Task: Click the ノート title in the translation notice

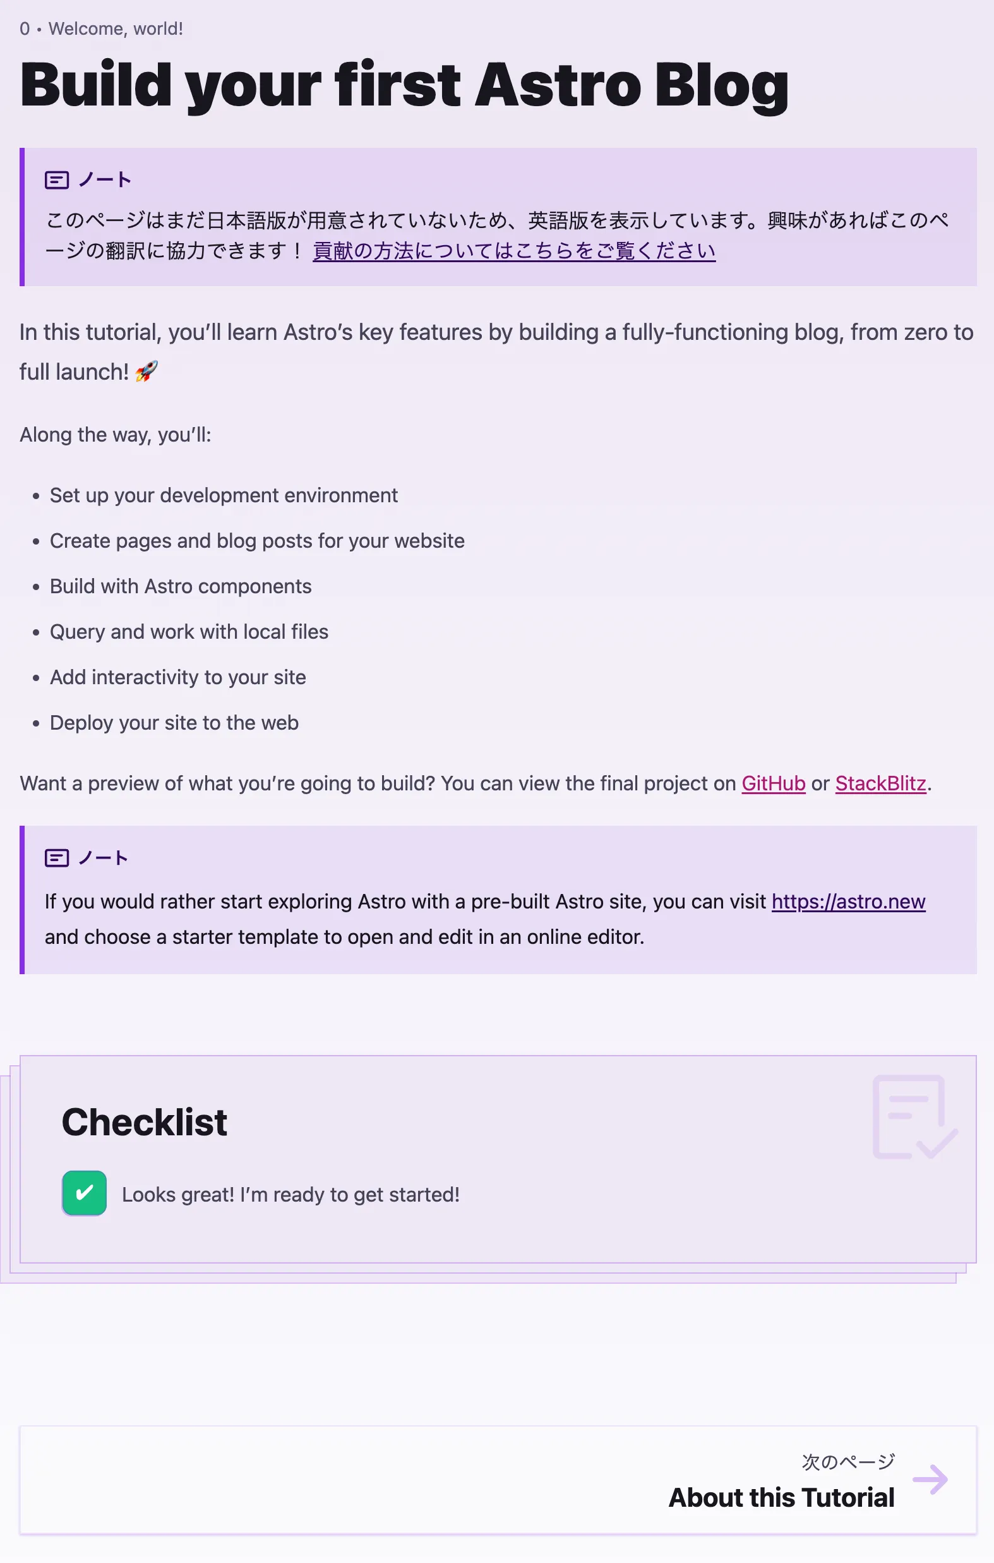Action: (105, 180)
